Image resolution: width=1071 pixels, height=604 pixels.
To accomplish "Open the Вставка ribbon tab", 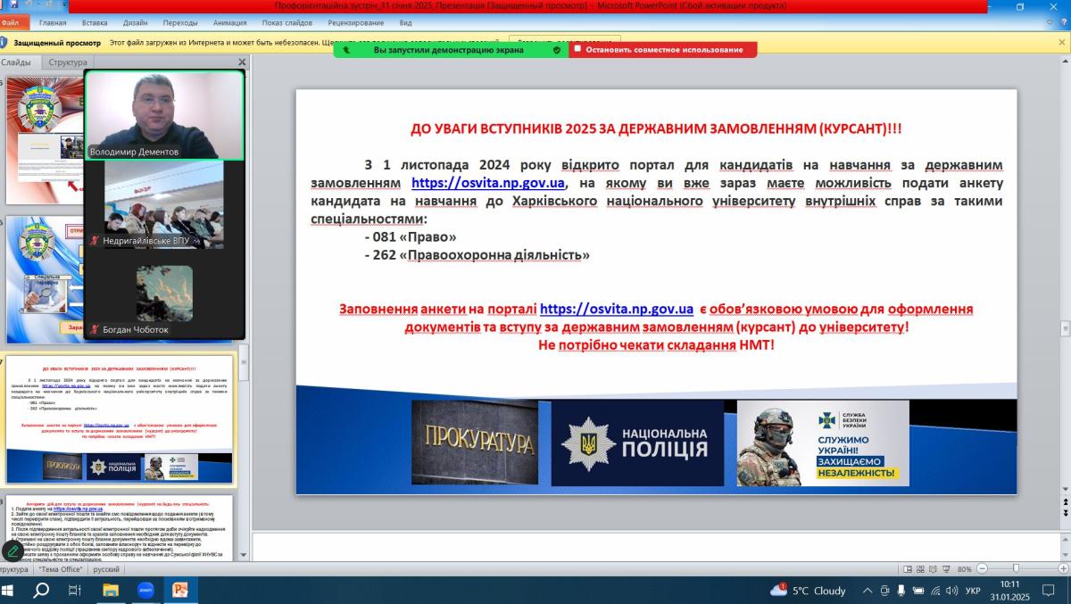I will tap(95, 22).
